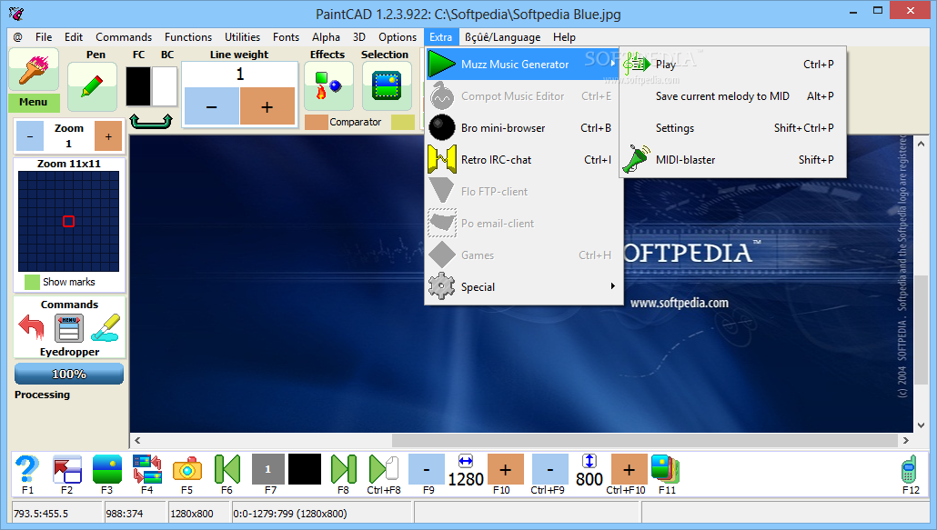
Task: Click the vertical scrollbar down arrow
Action: (921, 425)
